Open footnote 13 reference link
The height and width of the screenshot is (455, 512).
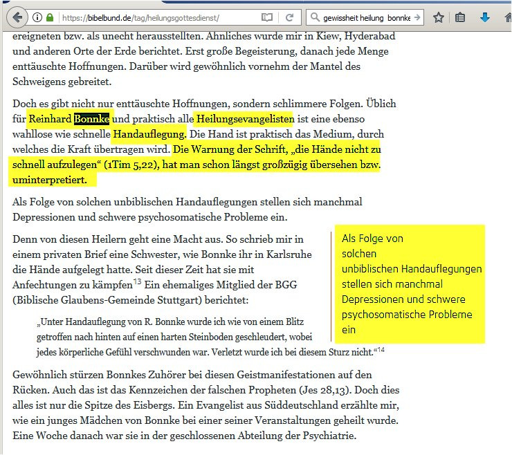(x=137, y=281)
